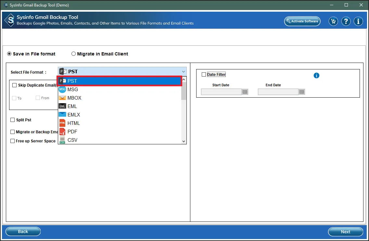Click the Next button
Screen dimensions: 369x241
(x=345, y=232)
